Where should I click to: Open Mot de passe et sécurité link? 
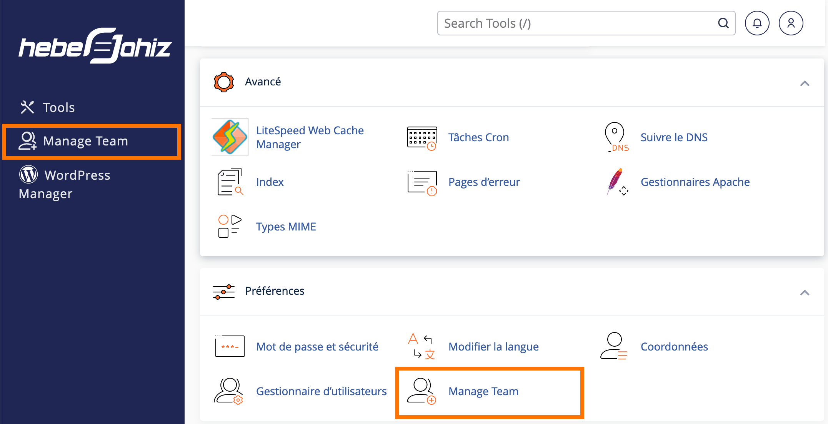[317, 347]
